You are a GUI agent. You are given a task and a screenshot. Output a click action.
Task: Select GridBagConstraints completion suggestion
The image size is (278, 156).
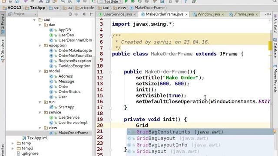200,132
